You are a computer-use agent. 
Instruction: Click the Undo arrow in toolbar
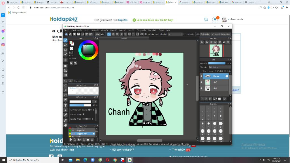97,34
